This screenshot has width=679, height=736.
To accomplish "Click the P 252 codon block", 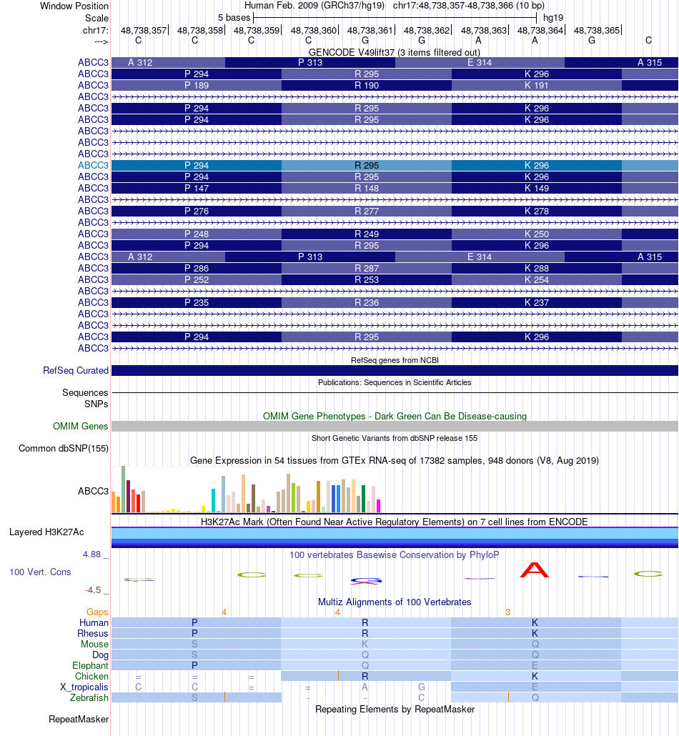I will point(197,280).
